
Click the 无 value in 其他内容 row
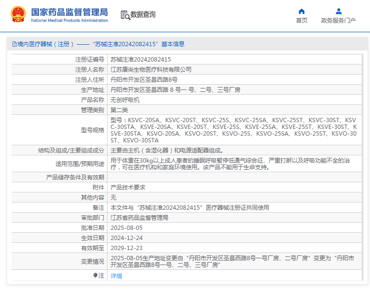(x=114, y=198)
